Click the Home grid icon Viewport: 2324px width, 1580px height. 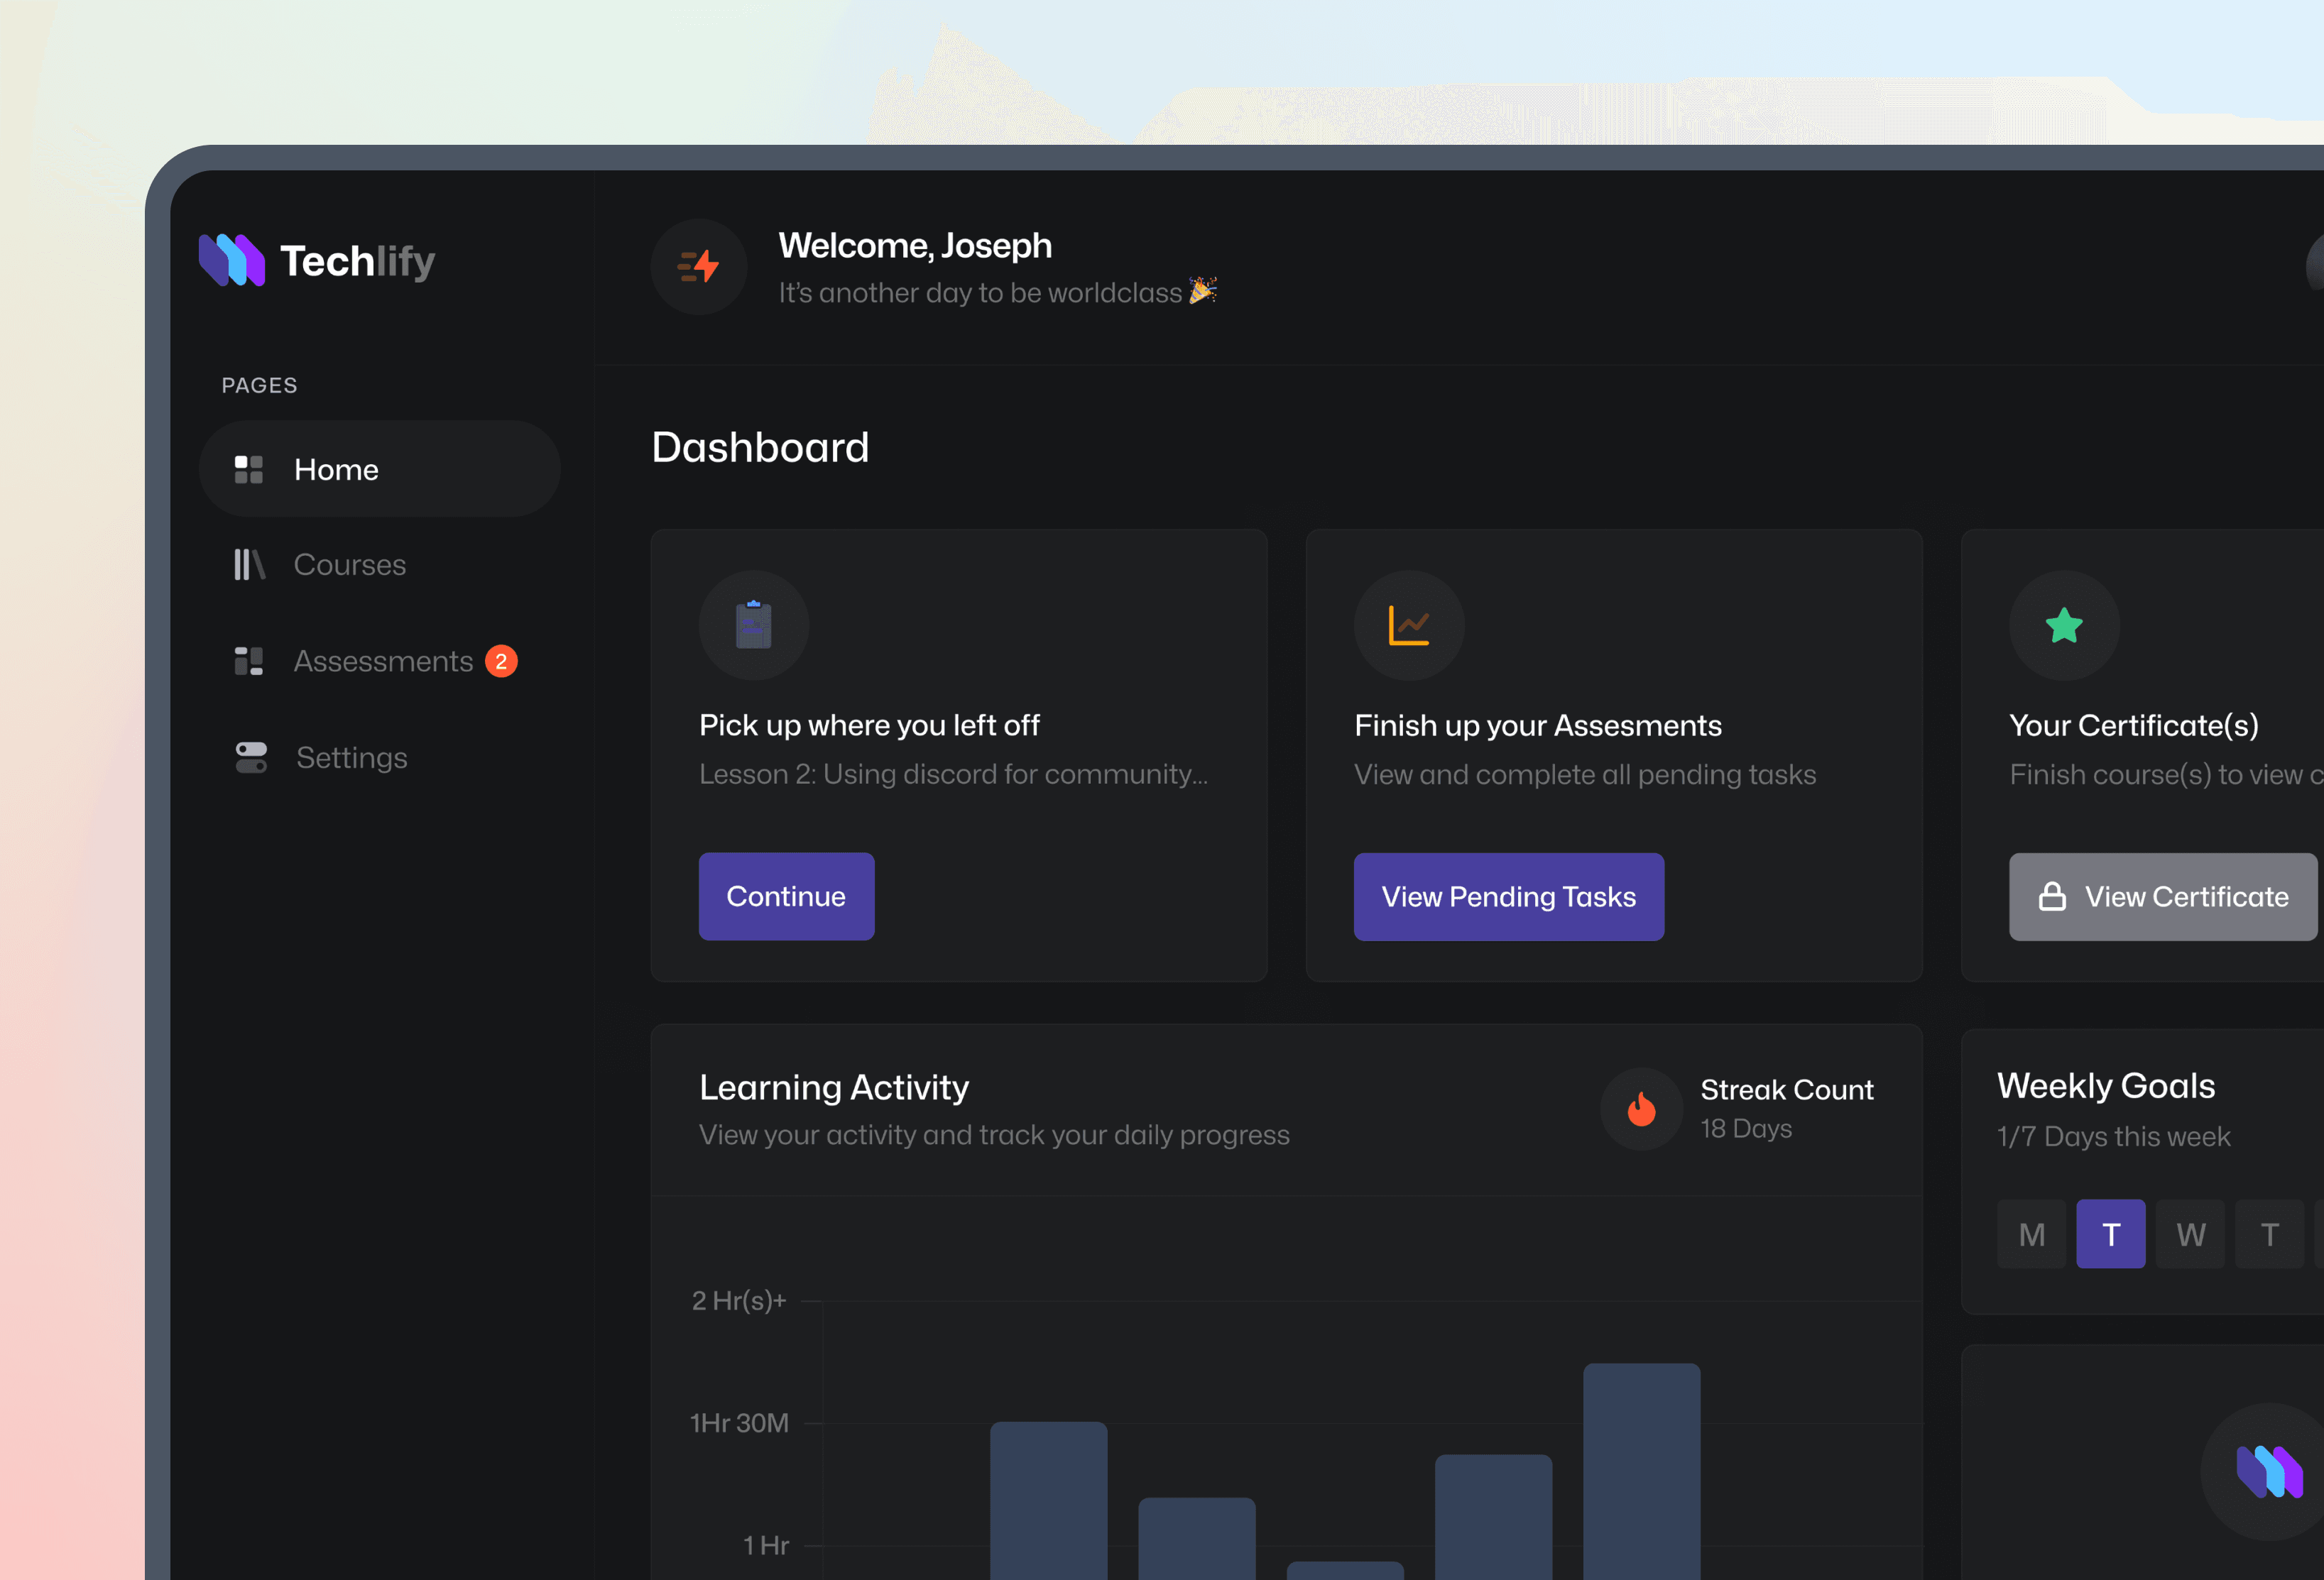tap(248, 470)
